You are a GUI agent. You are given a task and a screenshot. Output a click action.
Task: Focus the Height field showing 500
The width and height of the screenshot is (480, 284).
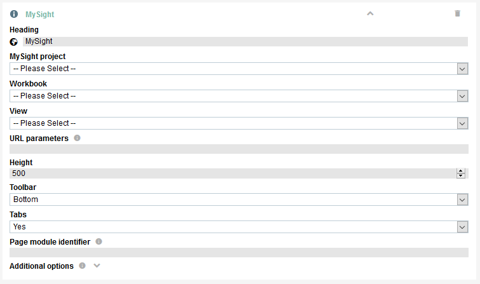click(x=233, y=173)
